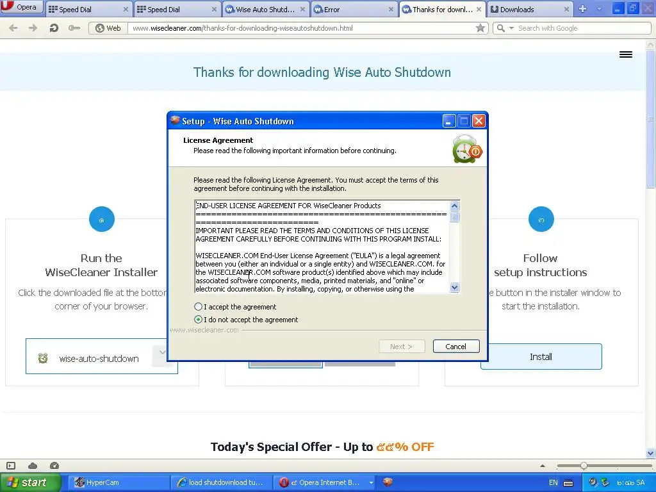Click the step circle above 'Run the'
656x492 pixels.
pyautogui.click(x=102, y=219)
